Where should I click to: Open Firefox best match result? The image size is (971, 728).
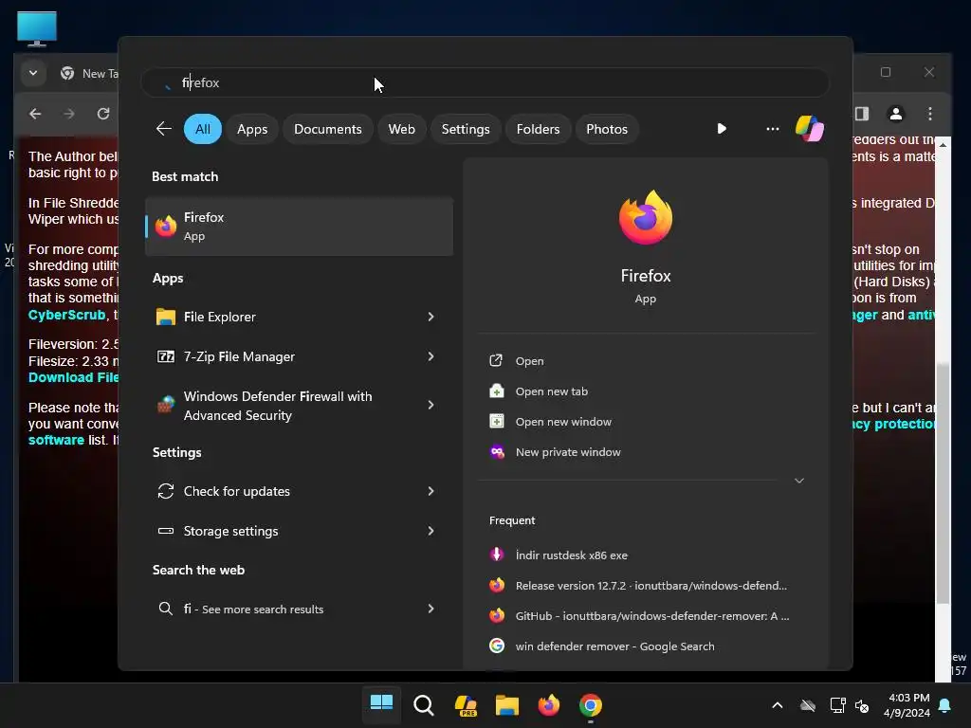(x=299, y=227)
